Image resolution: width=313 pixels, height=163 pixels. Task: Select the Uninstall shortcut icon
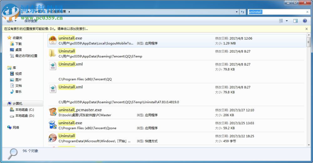53,138
